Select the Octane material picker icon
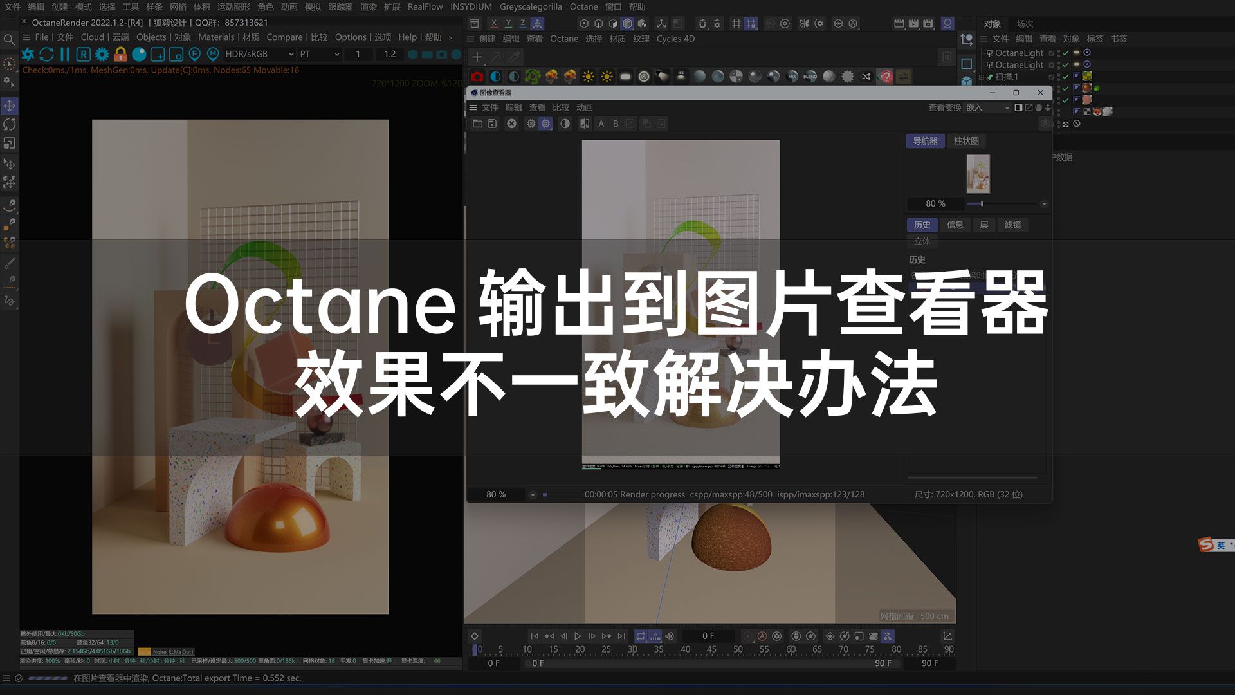This screenshot has height=695, width=1235. (x=213, y=55)
